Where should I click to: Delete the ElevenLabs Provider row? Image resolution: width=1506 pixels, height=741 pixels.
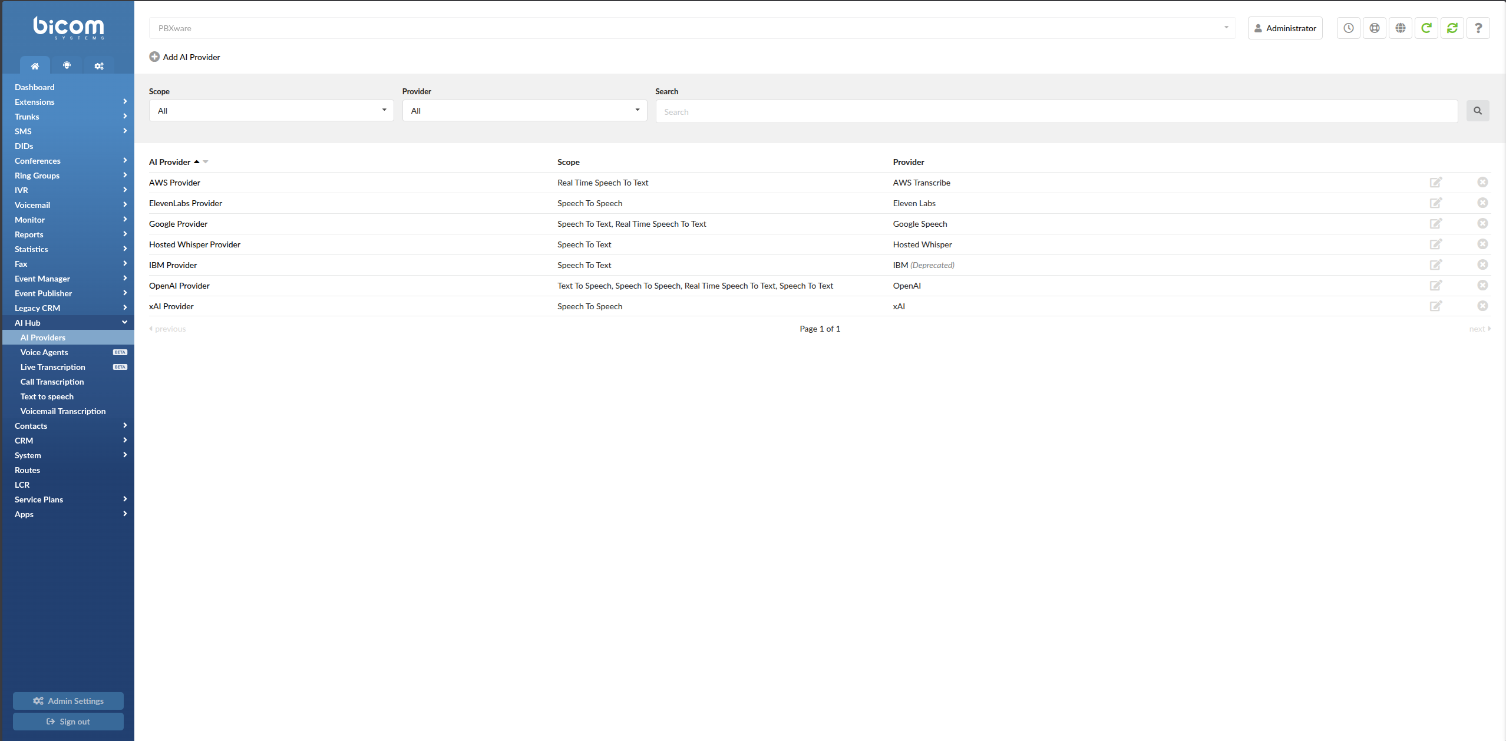(1482, 203)
